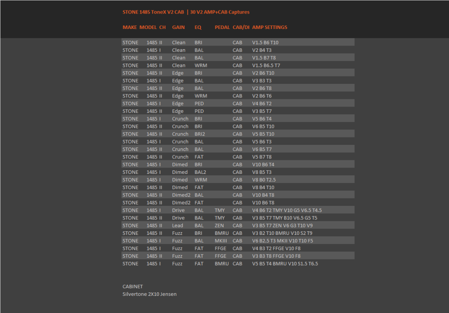Select 'V3 B2 T10 BMRU V10 S2 T9' cell
Viewport: 449px width, 313px height.
(x=282, y=233)
